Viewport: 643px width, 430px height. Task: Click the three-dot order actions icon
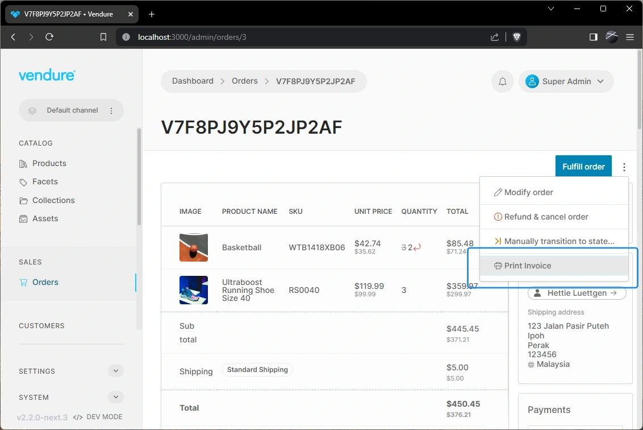[624, 167]
